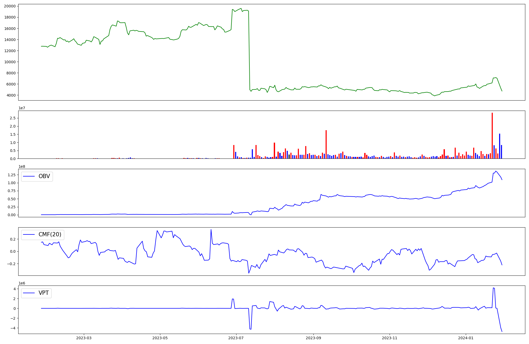Click the 1e7 volume axis multiplier
Viewport: 529px width, 344px height.
(22, 108)
